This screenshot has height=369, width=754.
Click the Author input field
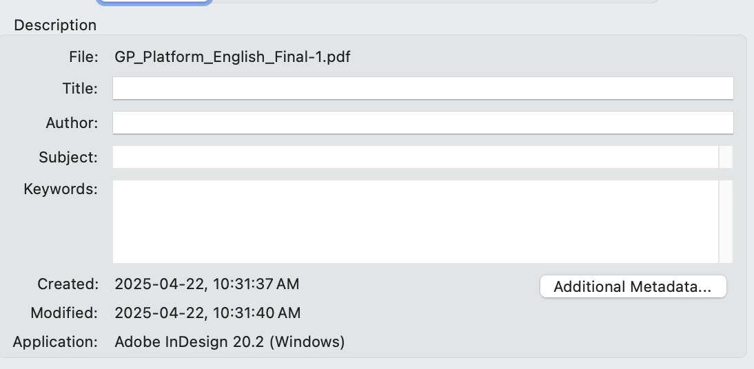click(x=422, y=123)
